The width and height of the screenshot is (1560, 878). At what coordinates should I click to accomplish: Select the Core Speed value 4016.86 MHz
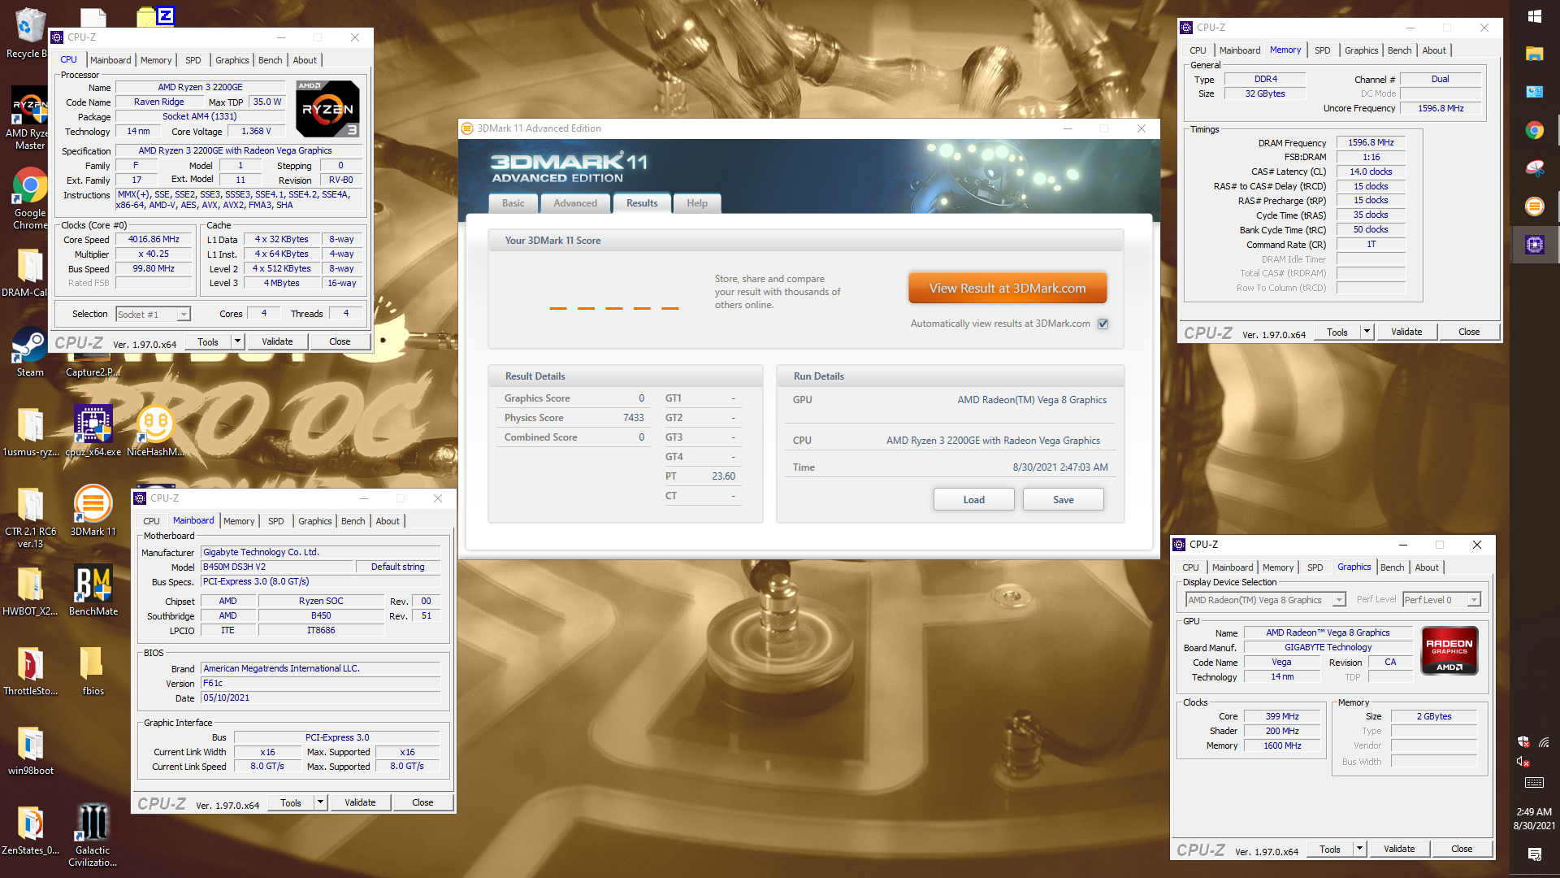154,239
